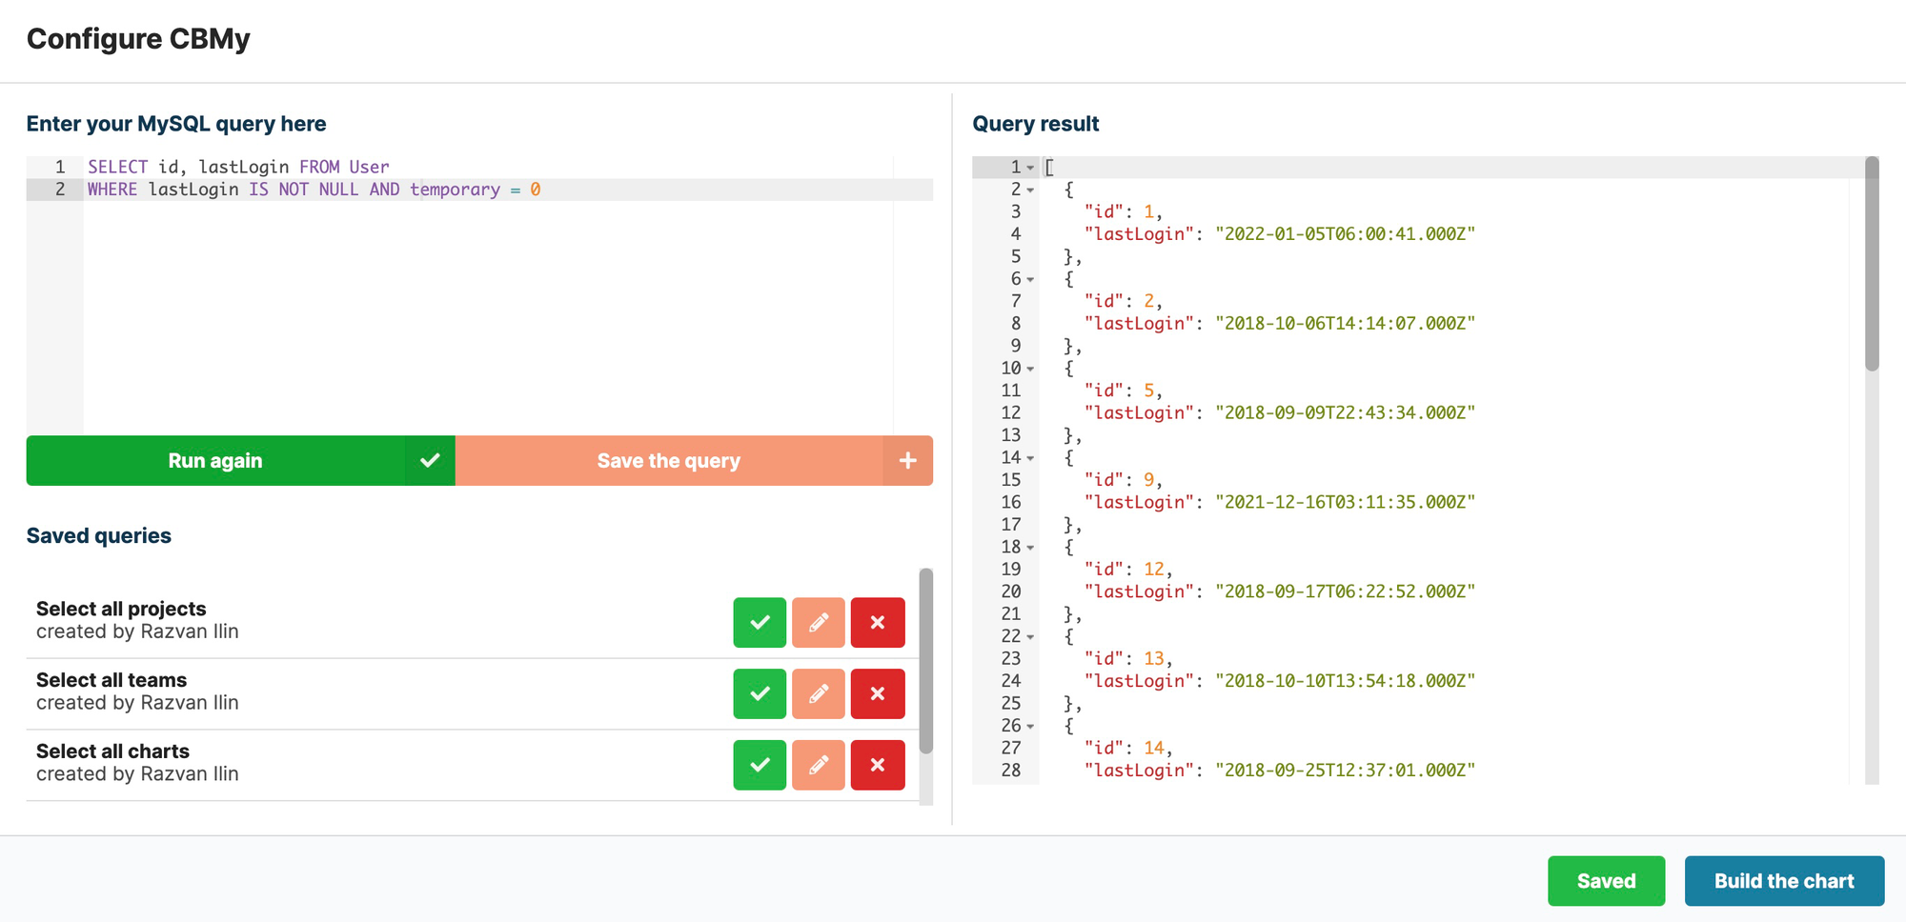Screen dimensions: 1906x922
Task: Run the 'Select all teams' saved query
Action: 760,693
